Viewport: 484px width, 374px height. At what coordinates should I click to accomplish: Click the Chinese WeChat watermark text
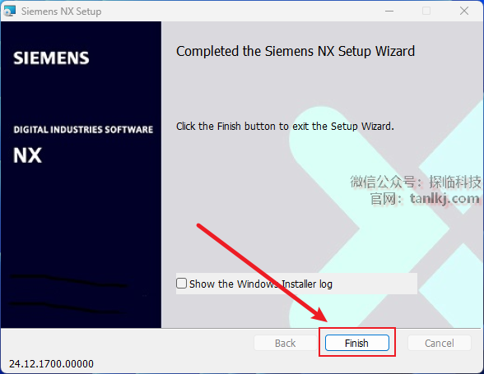point(416,182)
